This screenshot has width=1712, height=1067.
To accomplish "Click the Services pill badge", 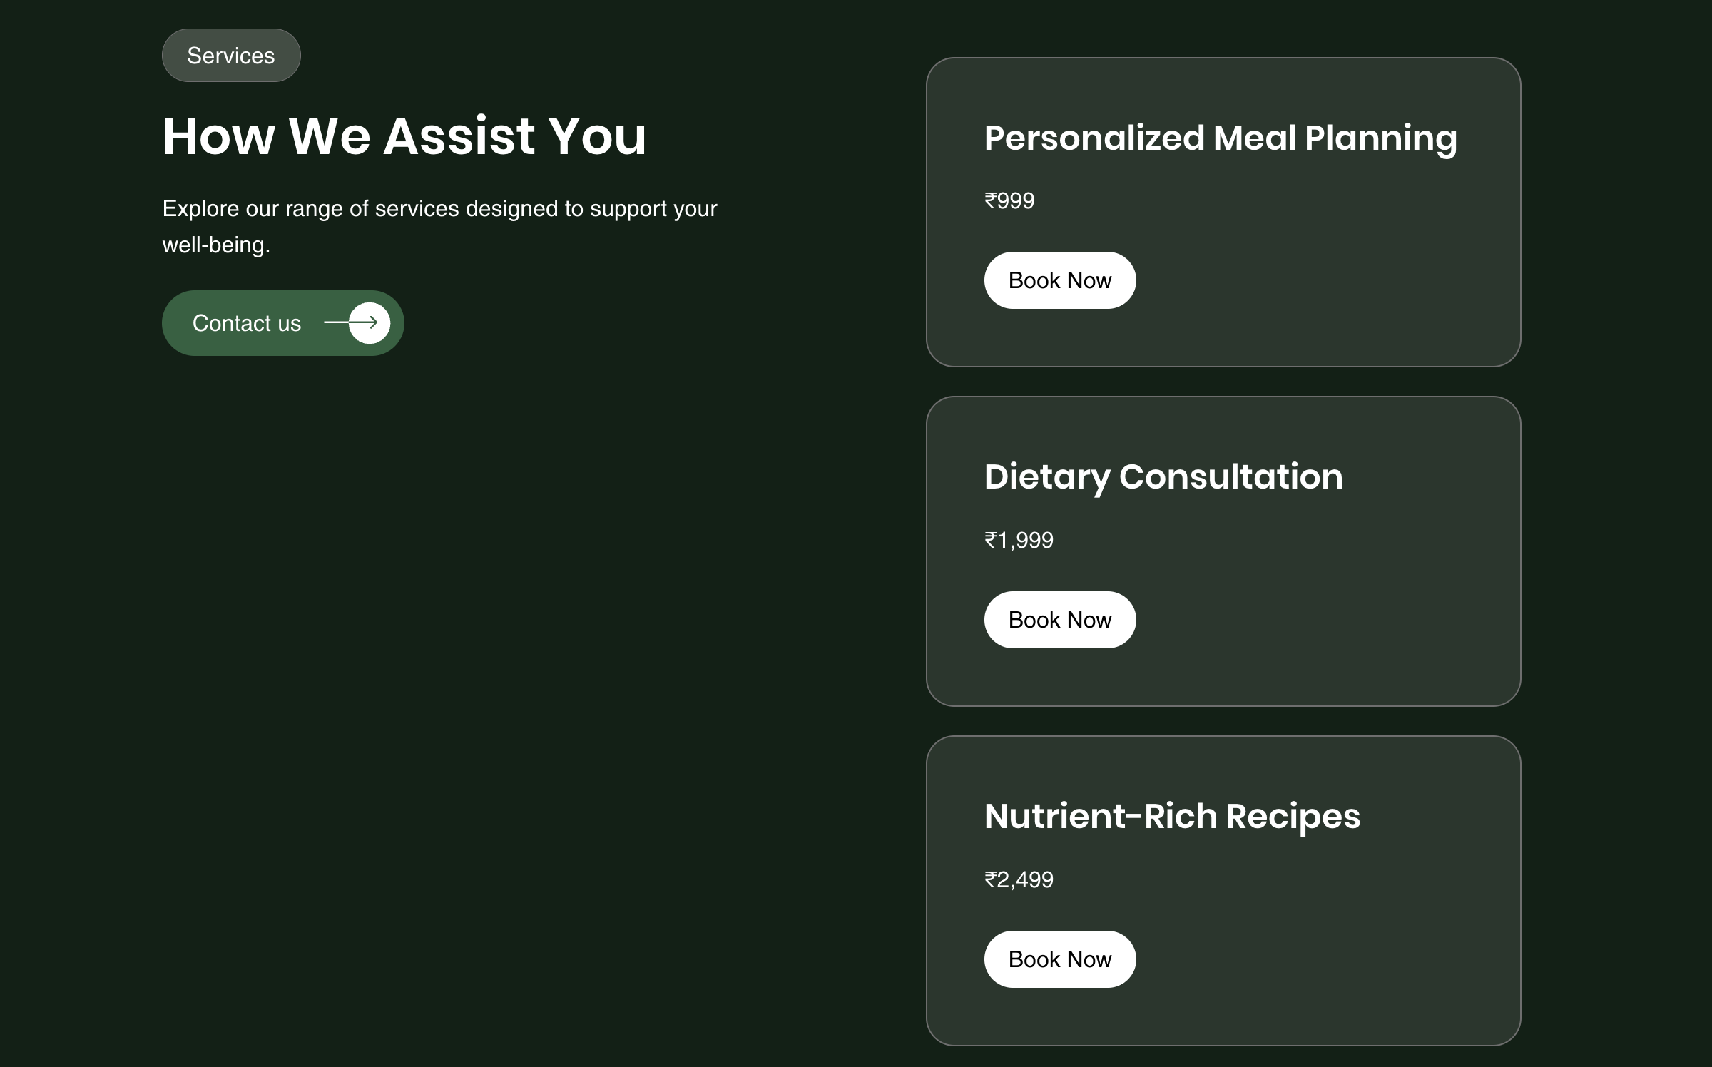I will pyautogui.click(x=231, y=56).
